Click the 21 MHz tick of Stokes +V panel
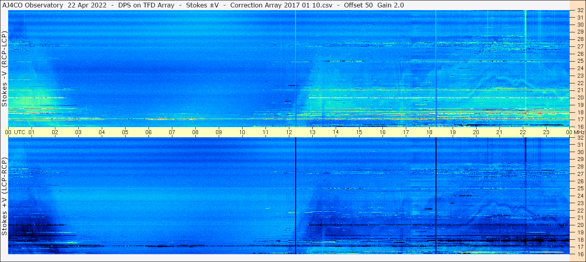This screenshot has width=586, height=262. tap(580, 218)
